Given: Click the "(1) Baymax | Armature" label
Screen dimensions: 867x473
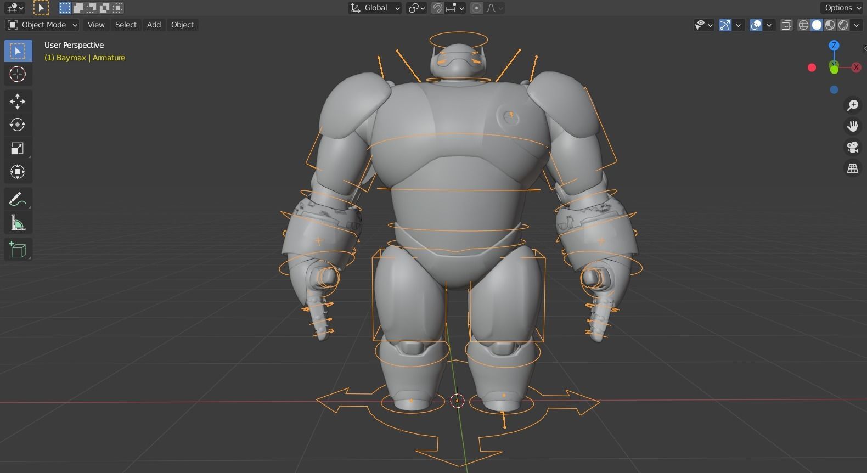Looking at the screenshot, I should [x=85, y=58].
